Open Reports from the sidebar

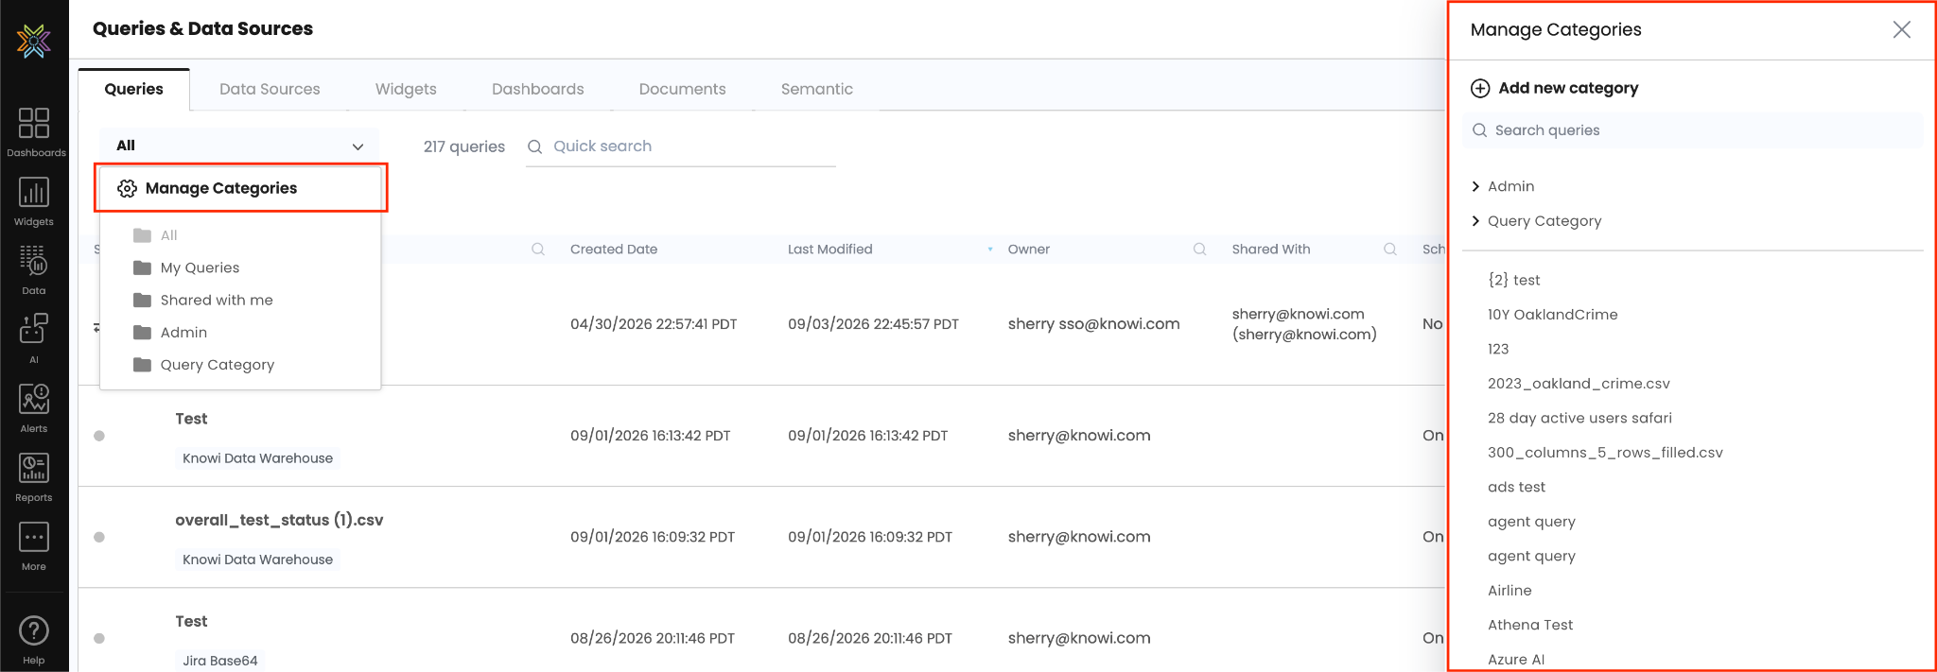34,476
